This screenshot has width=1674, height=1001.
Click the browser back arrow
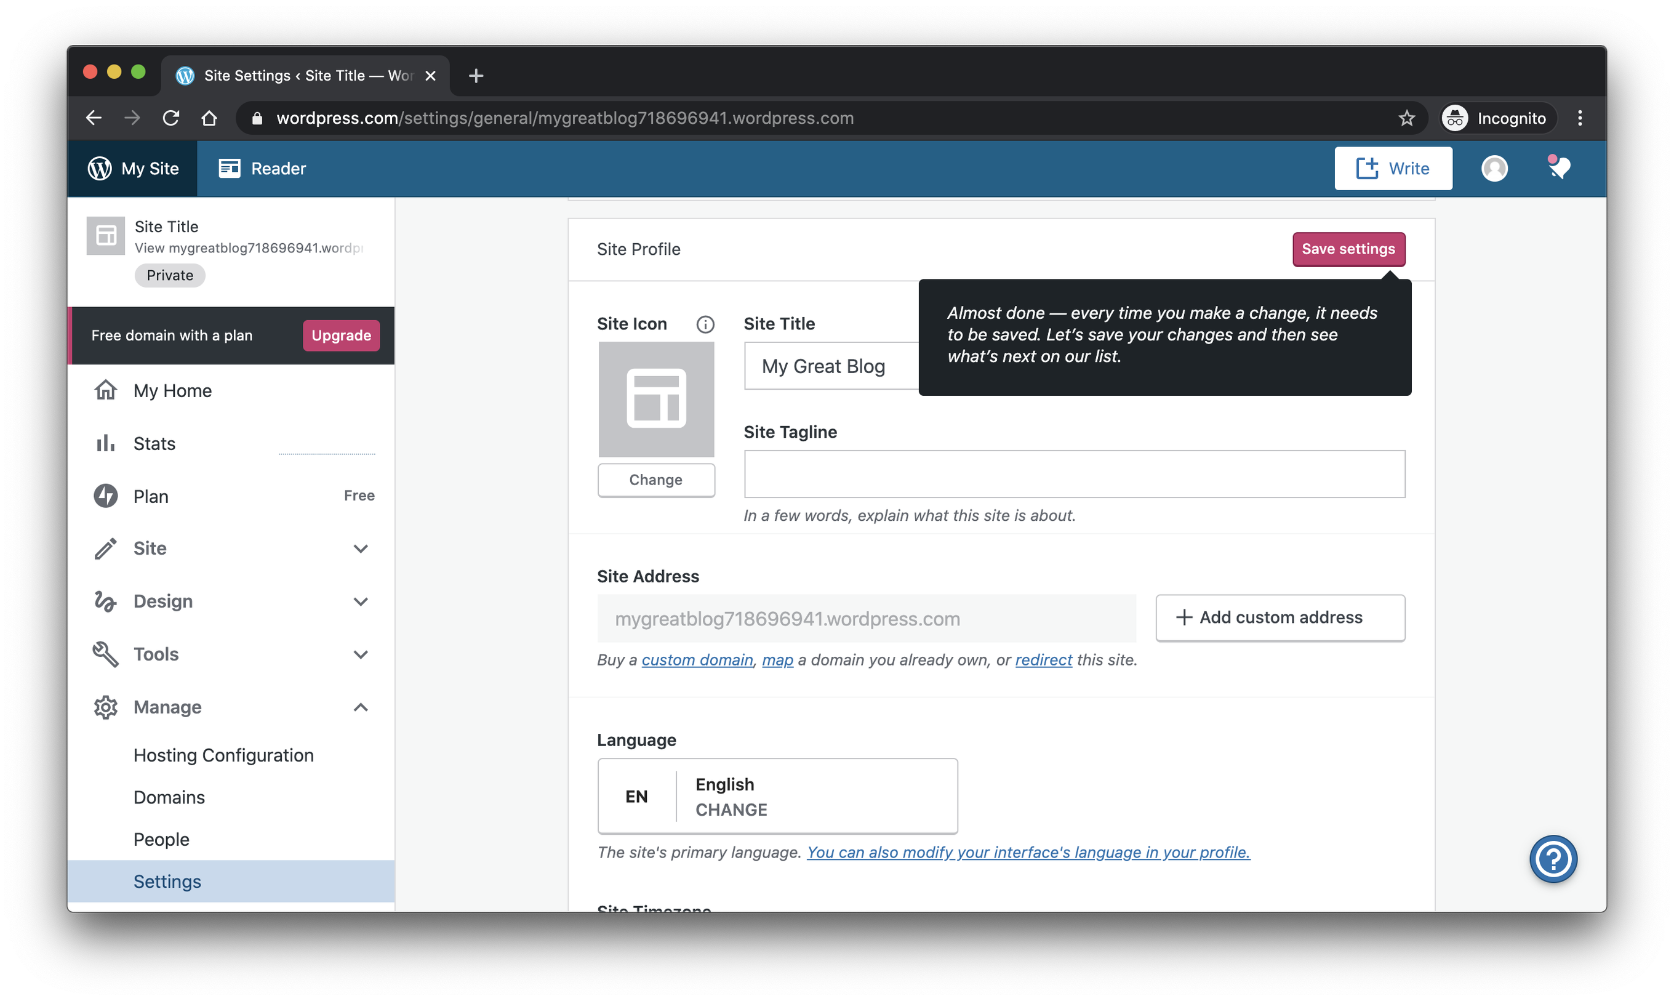pyautogui.click(x=94, y=118)
